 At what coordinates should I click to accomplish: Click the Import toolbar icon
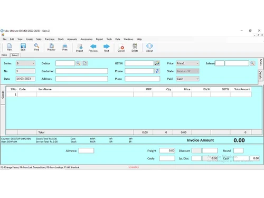(79, 48)
